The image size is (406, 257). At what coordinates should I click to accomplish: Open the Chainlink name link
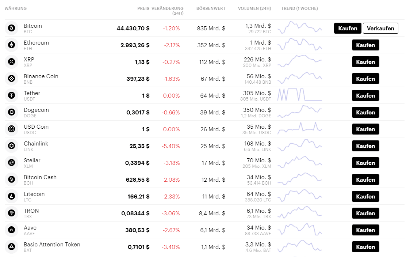point(36,144)
